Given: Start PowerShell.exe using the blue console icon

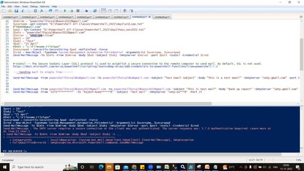Looking at the screenshot, I should [x=95, y=11].
